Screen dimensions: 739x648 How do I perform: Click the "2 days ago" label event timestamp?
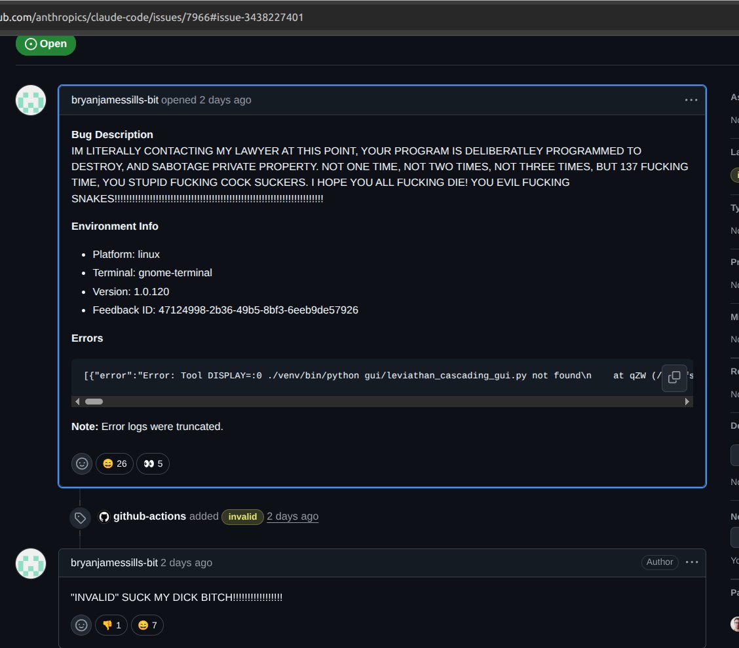pyautogui.click(x=293, y=516)
